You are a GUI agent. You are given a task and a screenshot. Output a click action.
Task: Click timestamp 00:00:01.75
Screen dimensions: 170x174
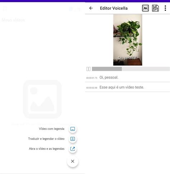(92, 78)
